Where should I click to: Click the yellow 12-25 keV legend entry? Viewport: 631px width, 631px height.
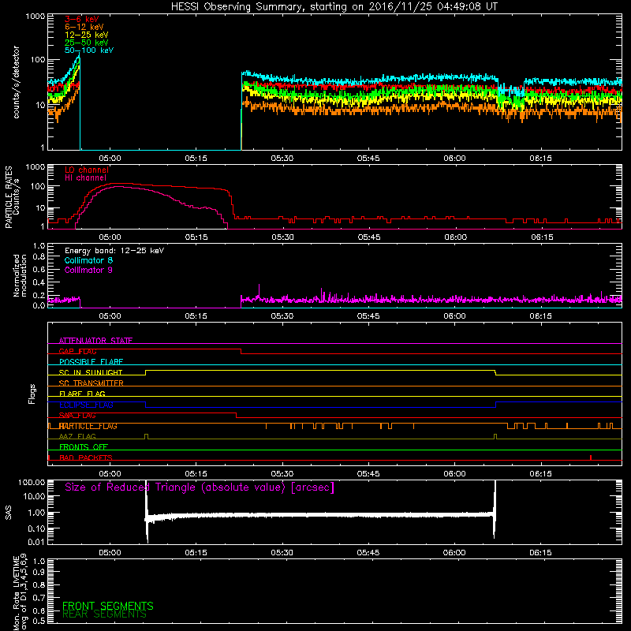coord(87,35)
